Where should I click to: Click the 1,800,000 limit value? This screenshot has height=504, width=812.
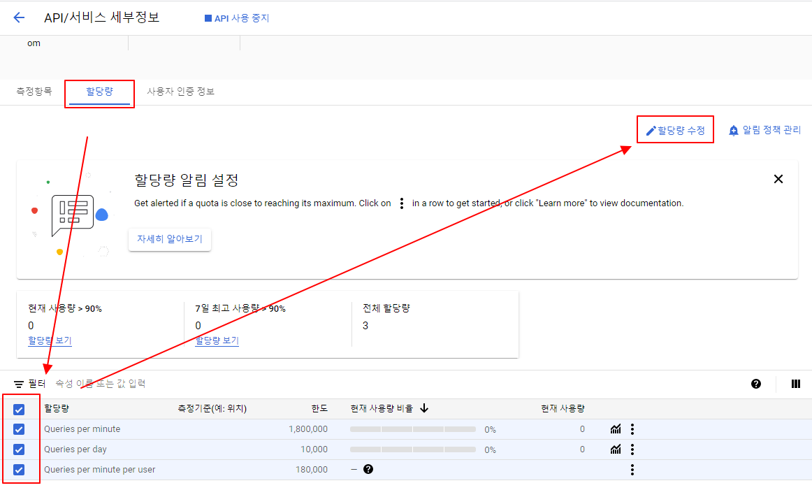tap(308, 429)
